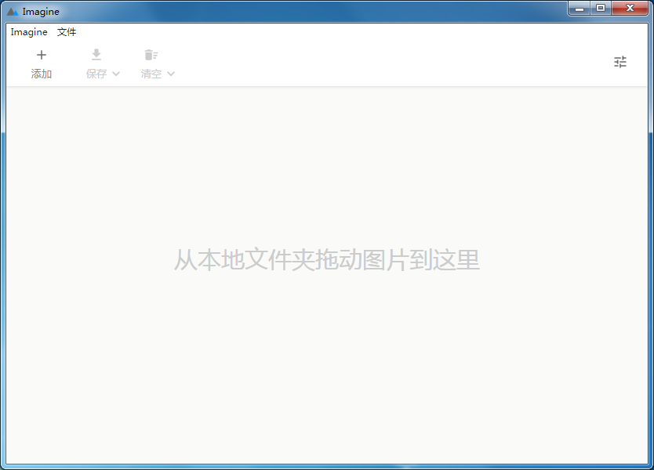This screenshot has width=654, height=470.
Task: Close the Imagine window
Action: click(x=630, y=8)
